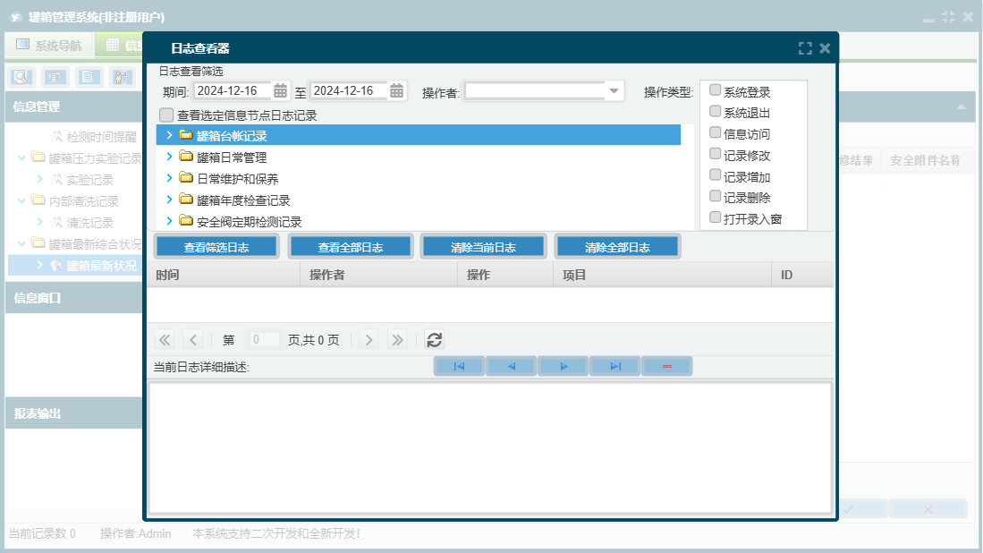Show next log record detail
983x553 pixels.
pos(563,366)
